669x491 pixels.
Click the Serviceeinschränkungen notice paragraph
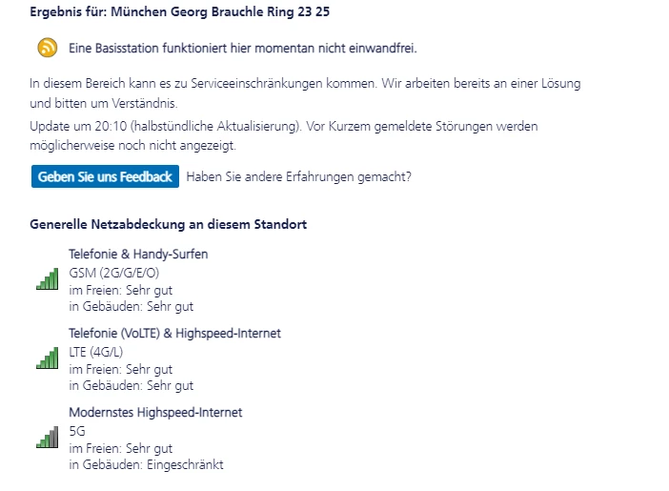[x=305, y=93]
